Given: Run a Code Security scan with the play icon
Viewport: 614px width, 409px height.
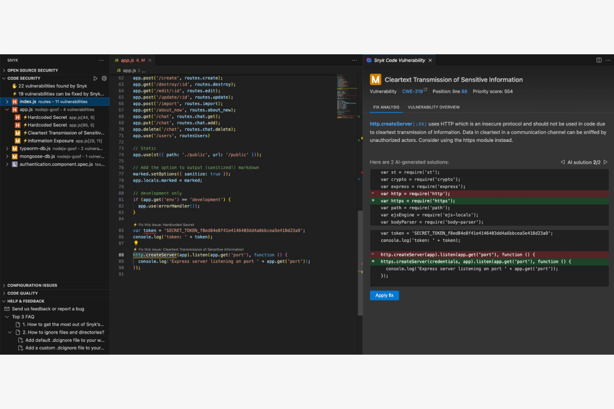Looking at the screenshot, I should (x=95, y=78).
